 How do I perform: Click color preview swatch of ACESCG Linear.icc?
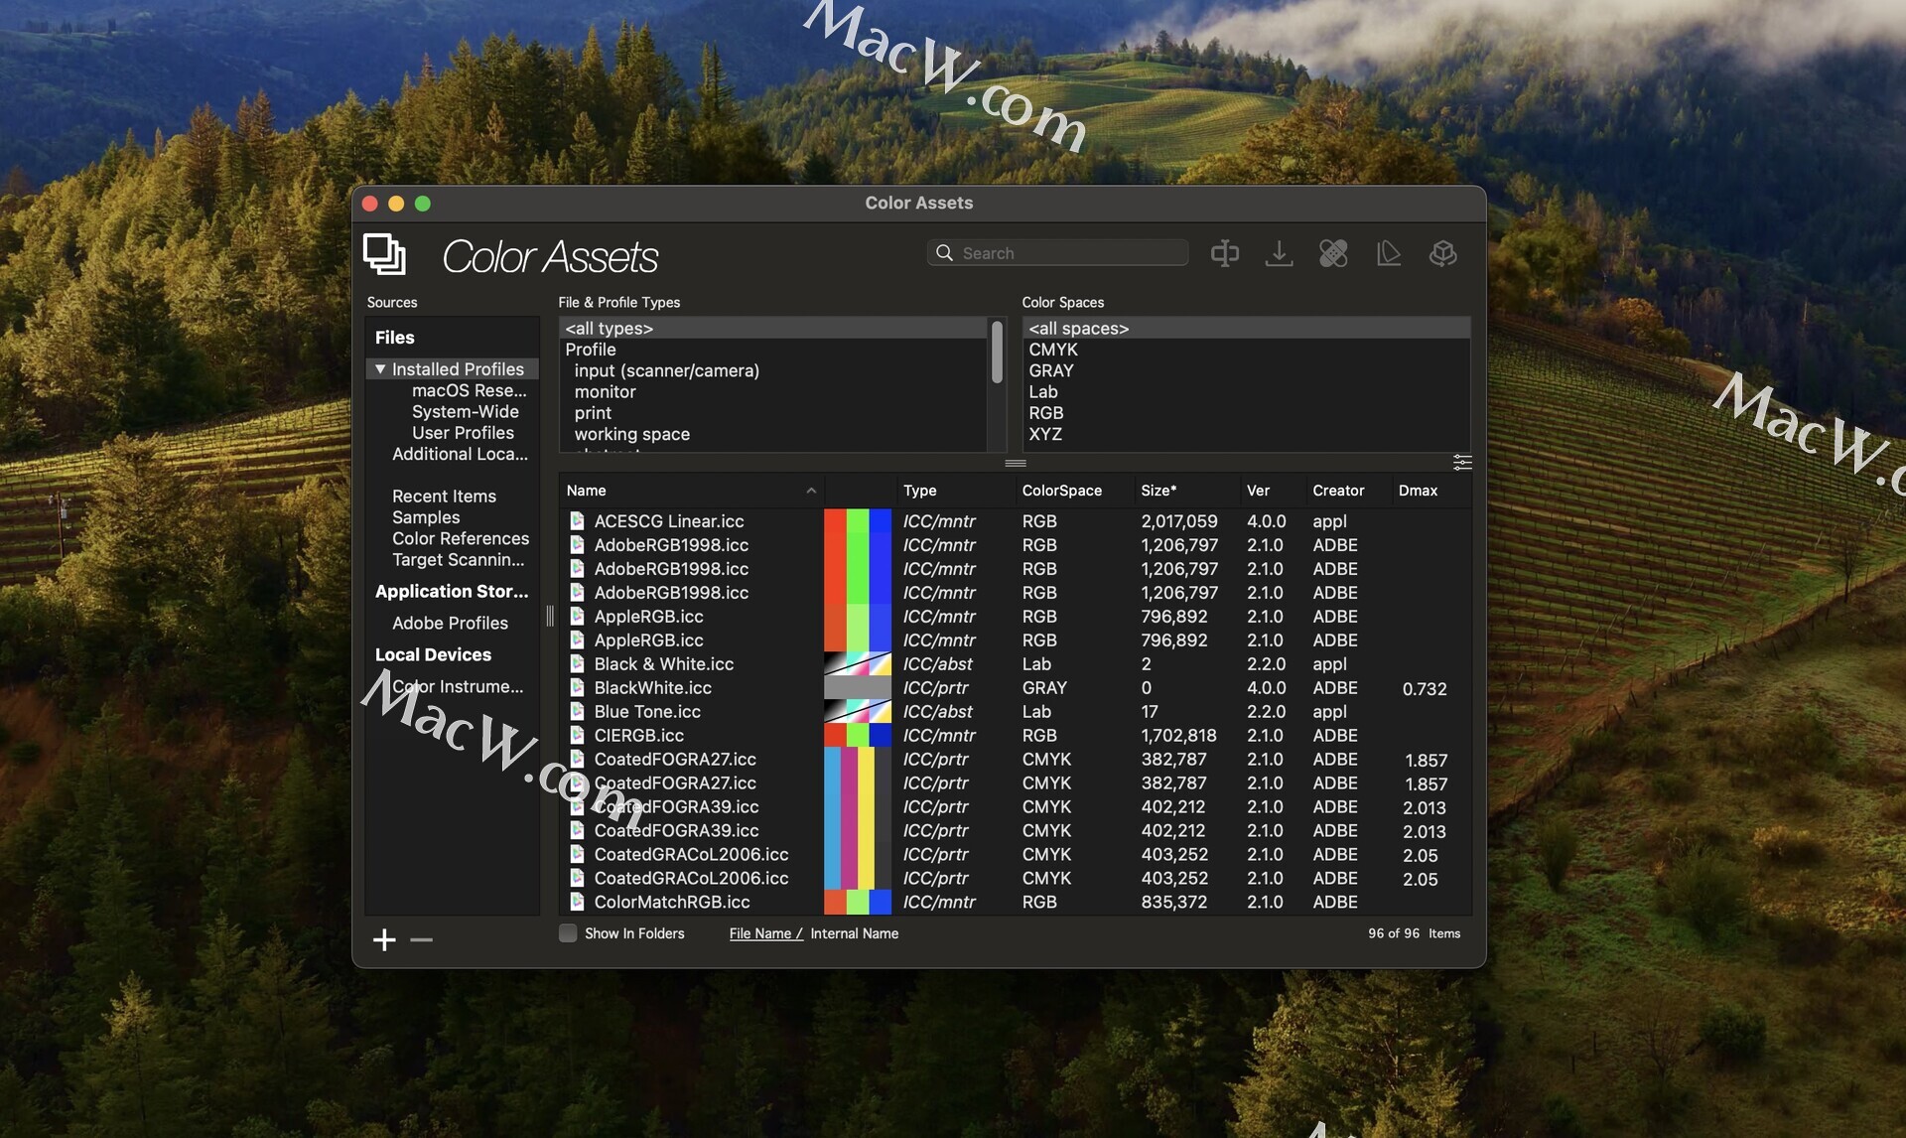pos(858,520)
